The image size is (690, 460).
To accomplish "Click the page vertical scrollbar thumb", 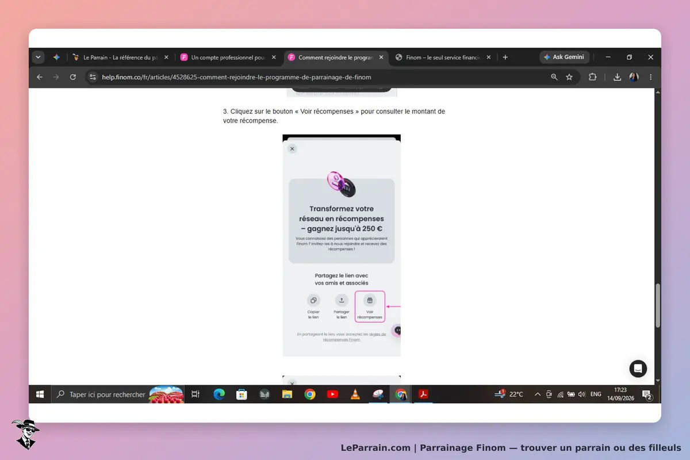I will click(658, 305).
